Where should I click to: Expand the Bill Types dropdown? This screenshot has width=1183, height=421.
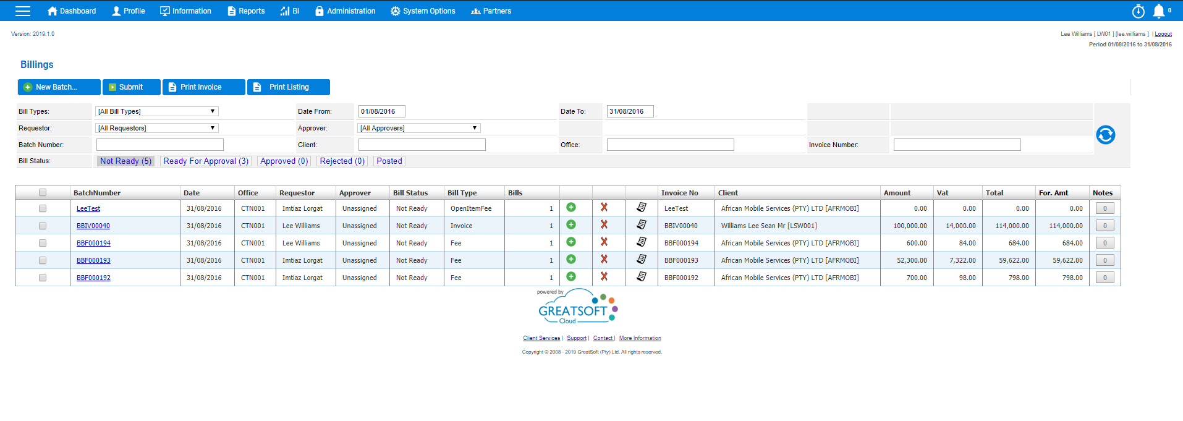pos(157,111)
